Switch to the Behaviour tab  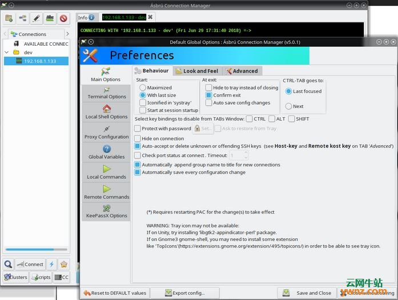152,71
